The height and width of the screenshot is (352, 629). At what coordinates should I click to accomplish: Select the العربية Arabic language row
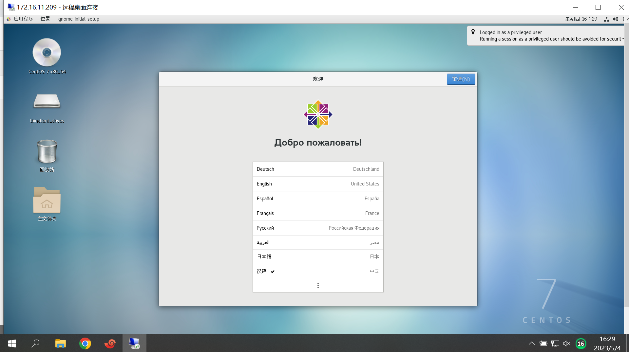pos(318,242)
